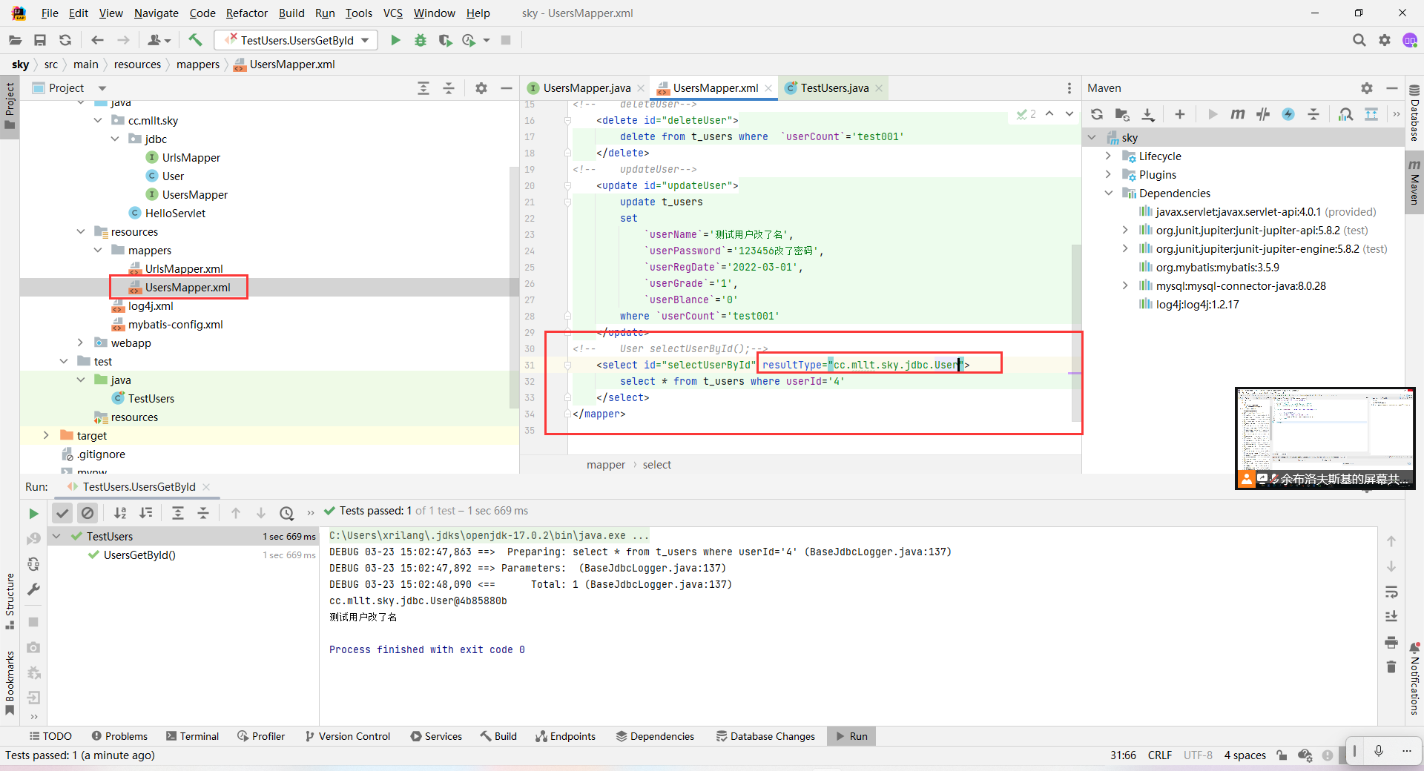Collapse Maven Dependencies node

1109,193
